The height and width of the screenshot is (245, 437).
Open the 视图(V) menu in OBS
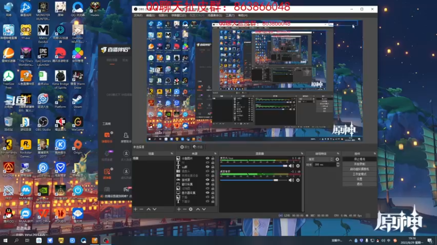click(x=163, y=15)
